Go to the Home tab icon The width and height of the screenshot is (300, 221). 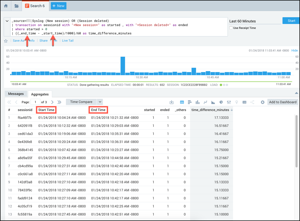pyautogui.click(x=6, y=6)
